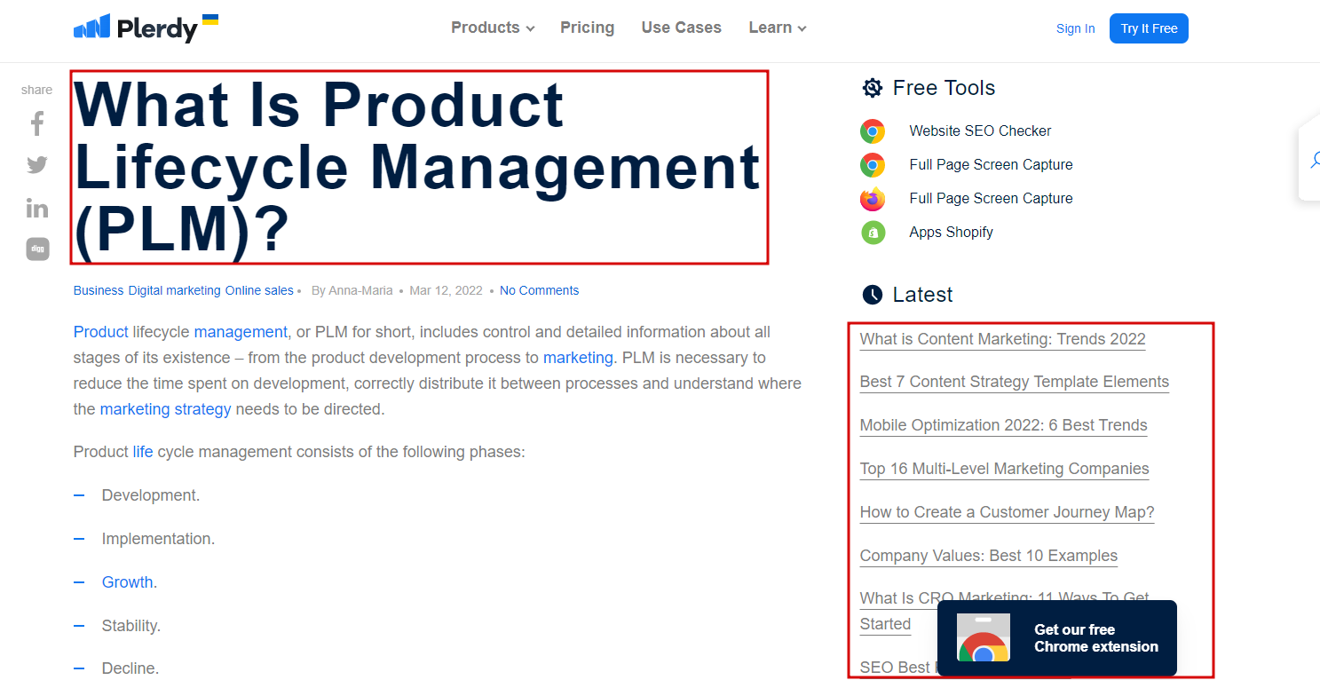Open the Sign In link
The image size is (1320, 680).
[1075, 28]
